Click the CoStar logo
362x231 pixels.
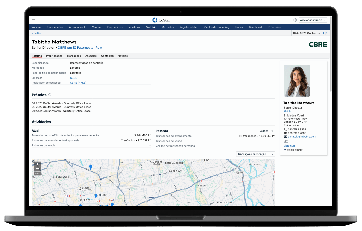161,20
